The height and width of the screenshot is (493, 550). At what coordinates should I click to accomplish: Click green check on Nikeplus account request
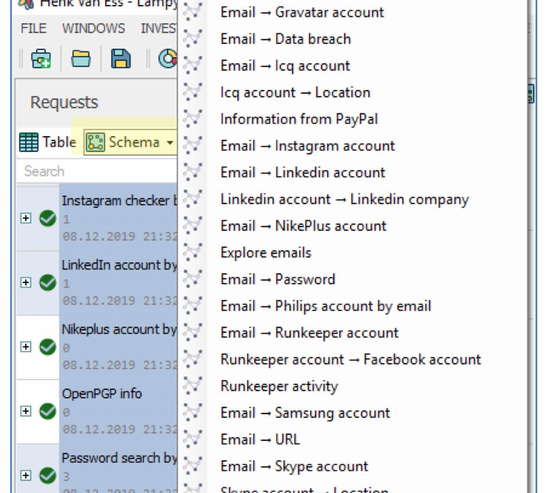click(47, 347)
